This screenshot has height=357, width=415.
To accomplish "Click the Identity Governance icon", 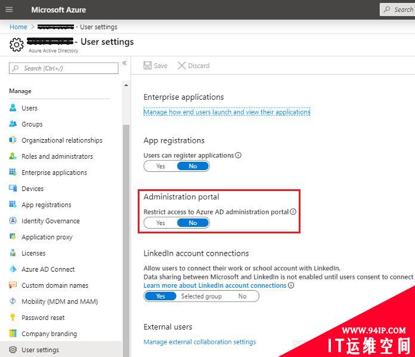I will coord(13,220).
